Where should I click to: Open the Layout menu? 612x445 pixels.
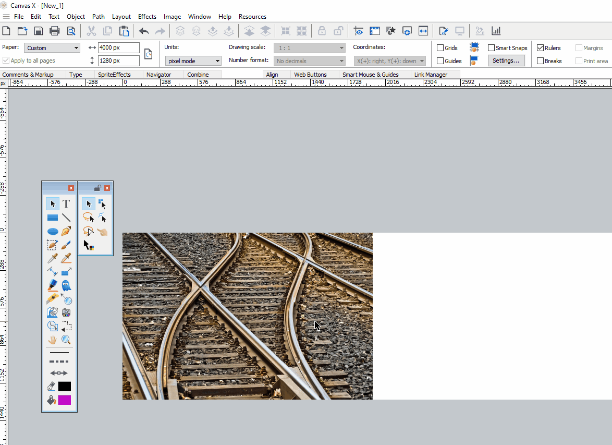pos(121,17)
